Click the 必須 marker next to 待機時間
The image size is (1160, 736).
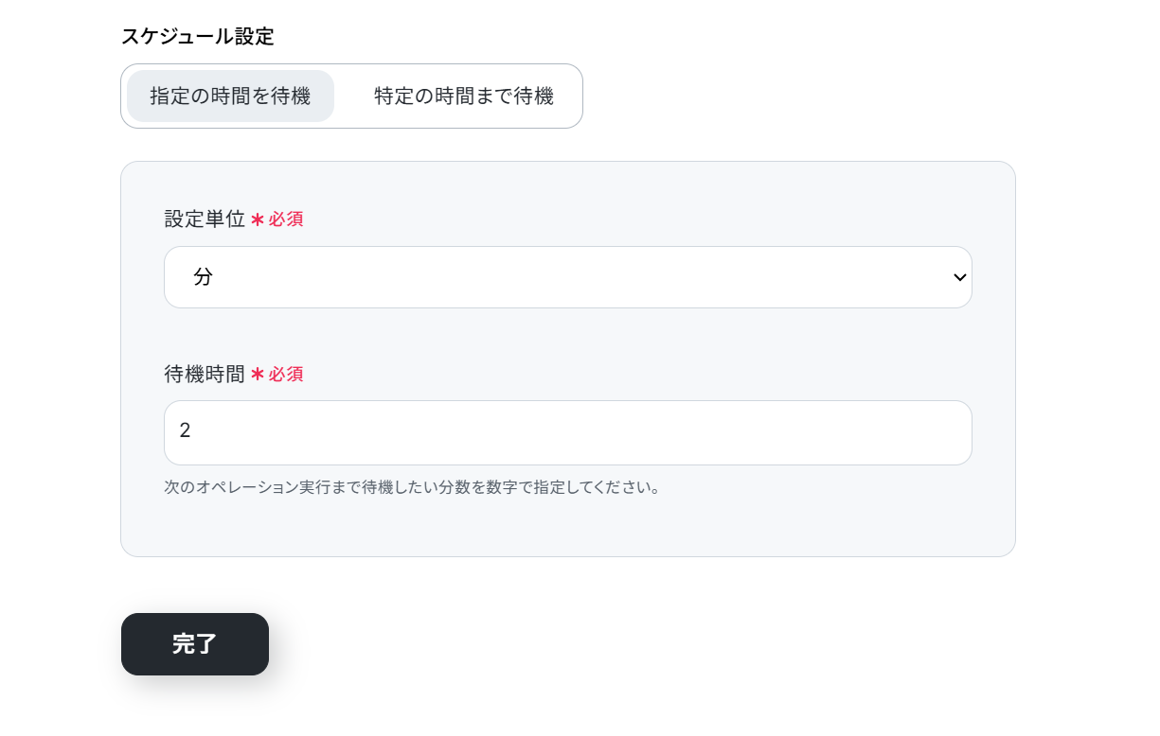(286, 375)
